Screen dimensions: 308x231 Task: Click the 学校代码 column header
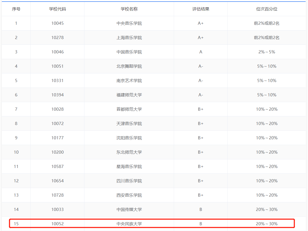(57, 9)
